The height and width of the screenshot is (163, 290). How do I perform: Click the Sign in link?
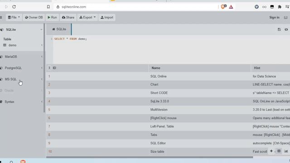click(274, 17)
